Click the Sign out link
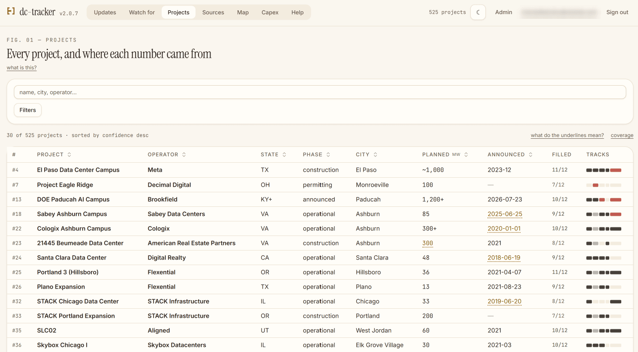This screenshot has width=638, height=352. [x=617, y=12]
